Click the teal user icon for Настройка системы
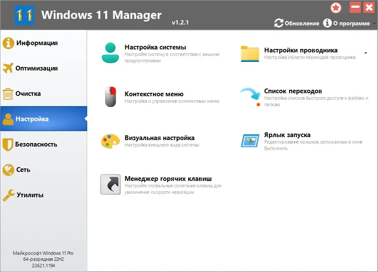Image resolution: width=378 pixels, height=272 pixels. (110, 53)
